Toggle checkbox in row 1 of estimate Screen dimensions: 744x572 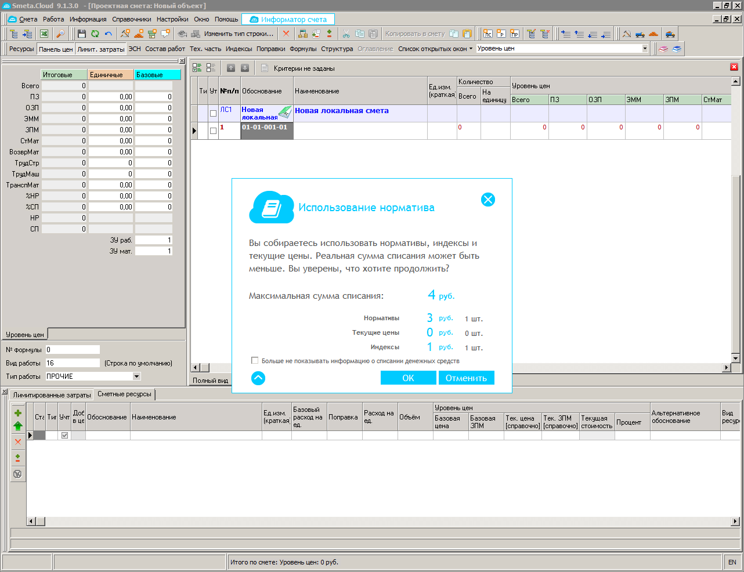[213, 131]
